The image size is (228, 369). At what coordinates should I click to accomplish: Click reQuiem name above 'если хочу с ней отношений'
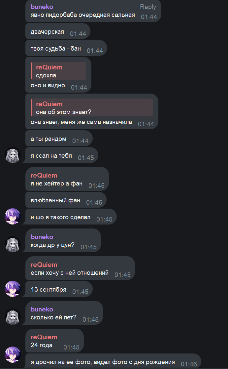(x=44, y=265)
